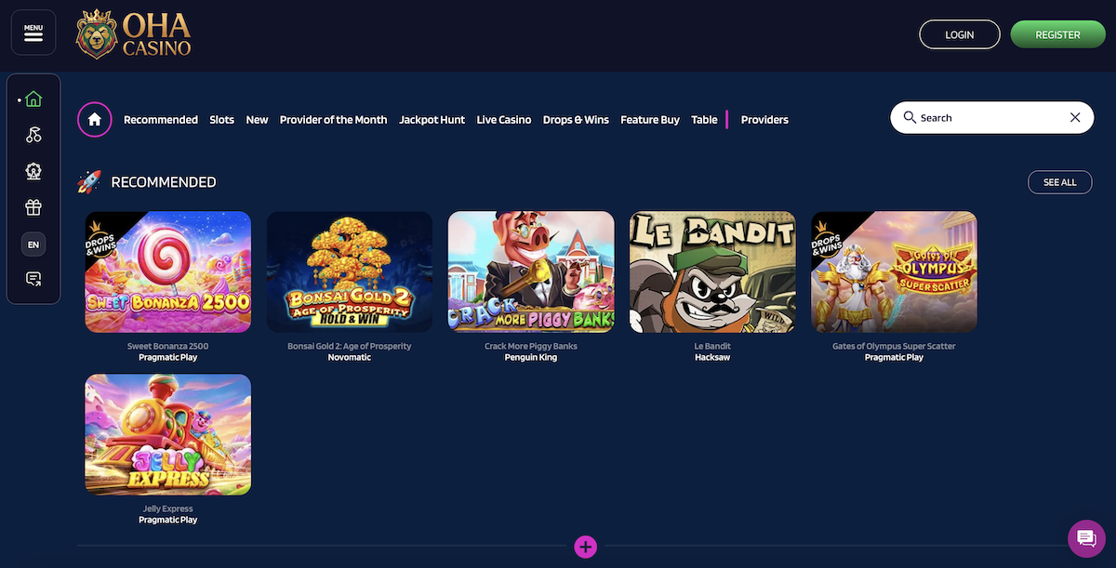The width and height of the screenshot is (1116, 568).
Task: Open live chat bubble in corner
Action: point(1084,537)
